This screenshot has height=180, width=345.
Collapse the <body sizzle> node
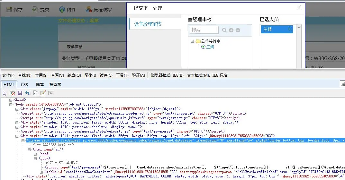click(x=11, y=105)
